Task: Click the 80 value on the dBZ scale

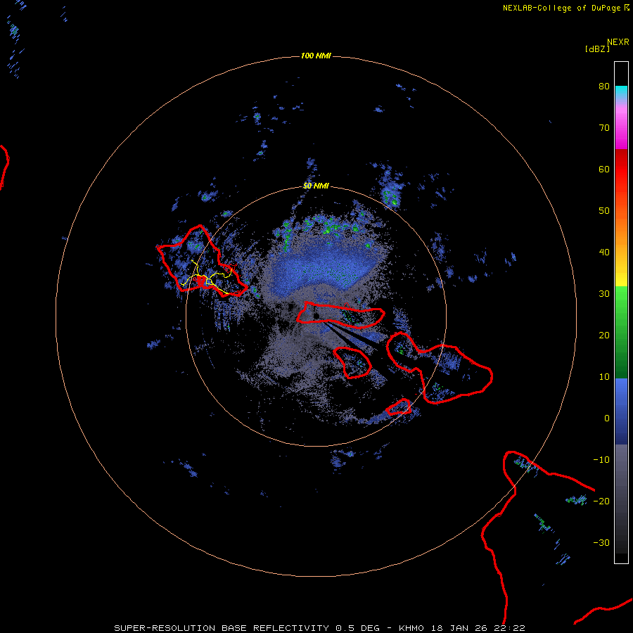Action: [x=604, y=87]
